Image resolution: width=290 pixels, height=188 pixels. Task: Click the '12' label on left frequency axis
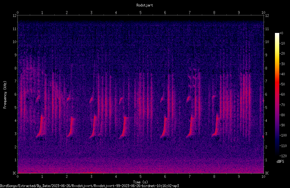pyautogui.click(x=15, y=16)
